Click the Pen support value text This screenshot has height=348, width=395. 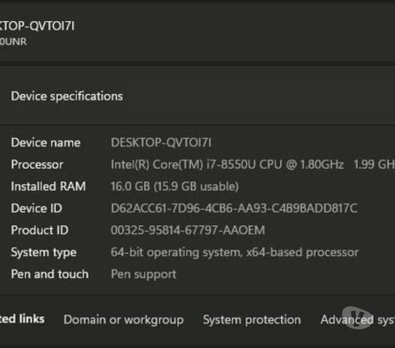pyautogui.click(x=143, y=274)
